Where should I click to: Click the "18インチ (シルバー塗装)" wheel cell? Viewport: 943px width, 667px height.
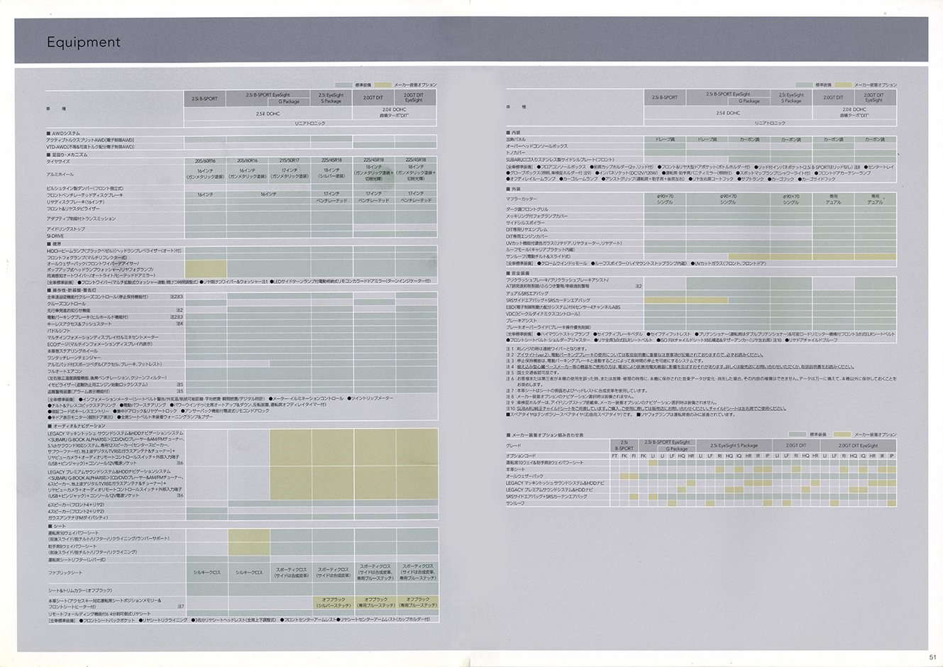(x=331, y=173)
